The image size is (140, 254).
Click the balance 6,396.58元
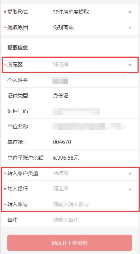66,158
